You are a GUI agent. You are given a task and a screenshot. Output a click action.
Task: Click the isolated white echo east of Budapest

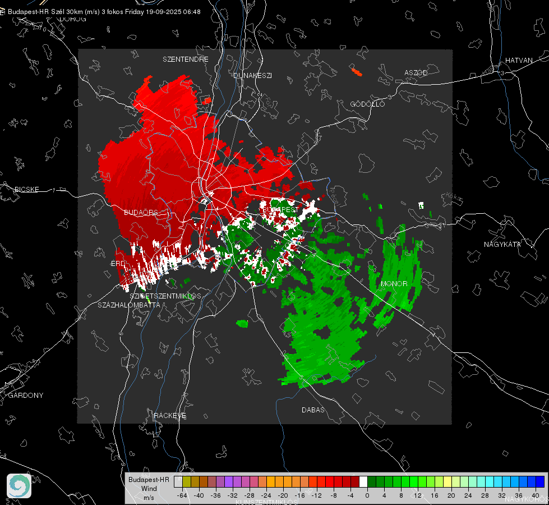point(421,205)
